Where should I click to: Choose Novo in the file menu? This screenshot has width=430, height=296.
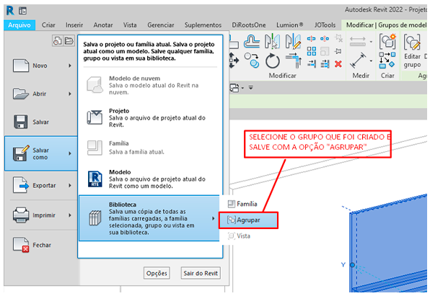tap(40, 66)
